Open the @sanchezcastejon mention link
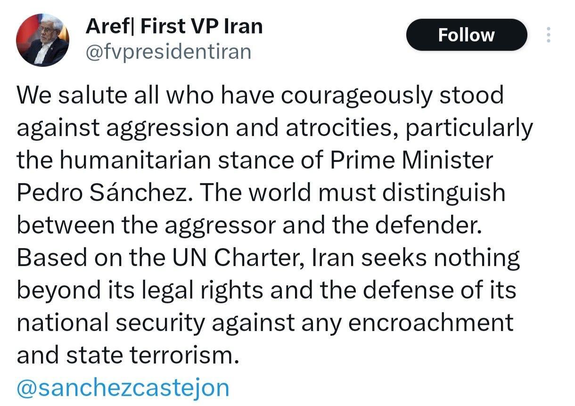Screen dimensions: 575x406 (123, 388)
